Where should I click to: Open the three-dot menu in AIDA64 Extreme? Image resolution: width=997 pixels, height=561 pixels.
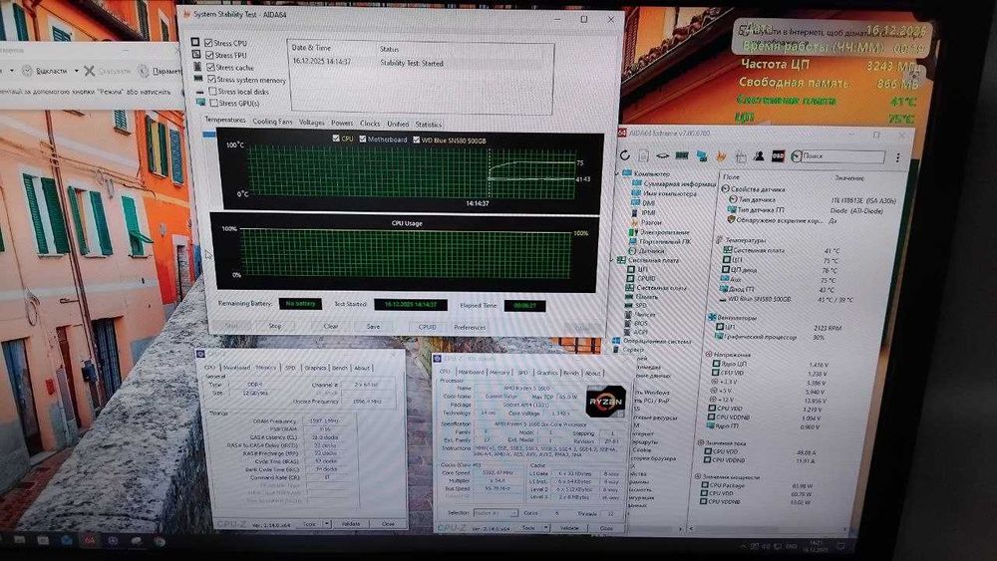tap(897, 157)
